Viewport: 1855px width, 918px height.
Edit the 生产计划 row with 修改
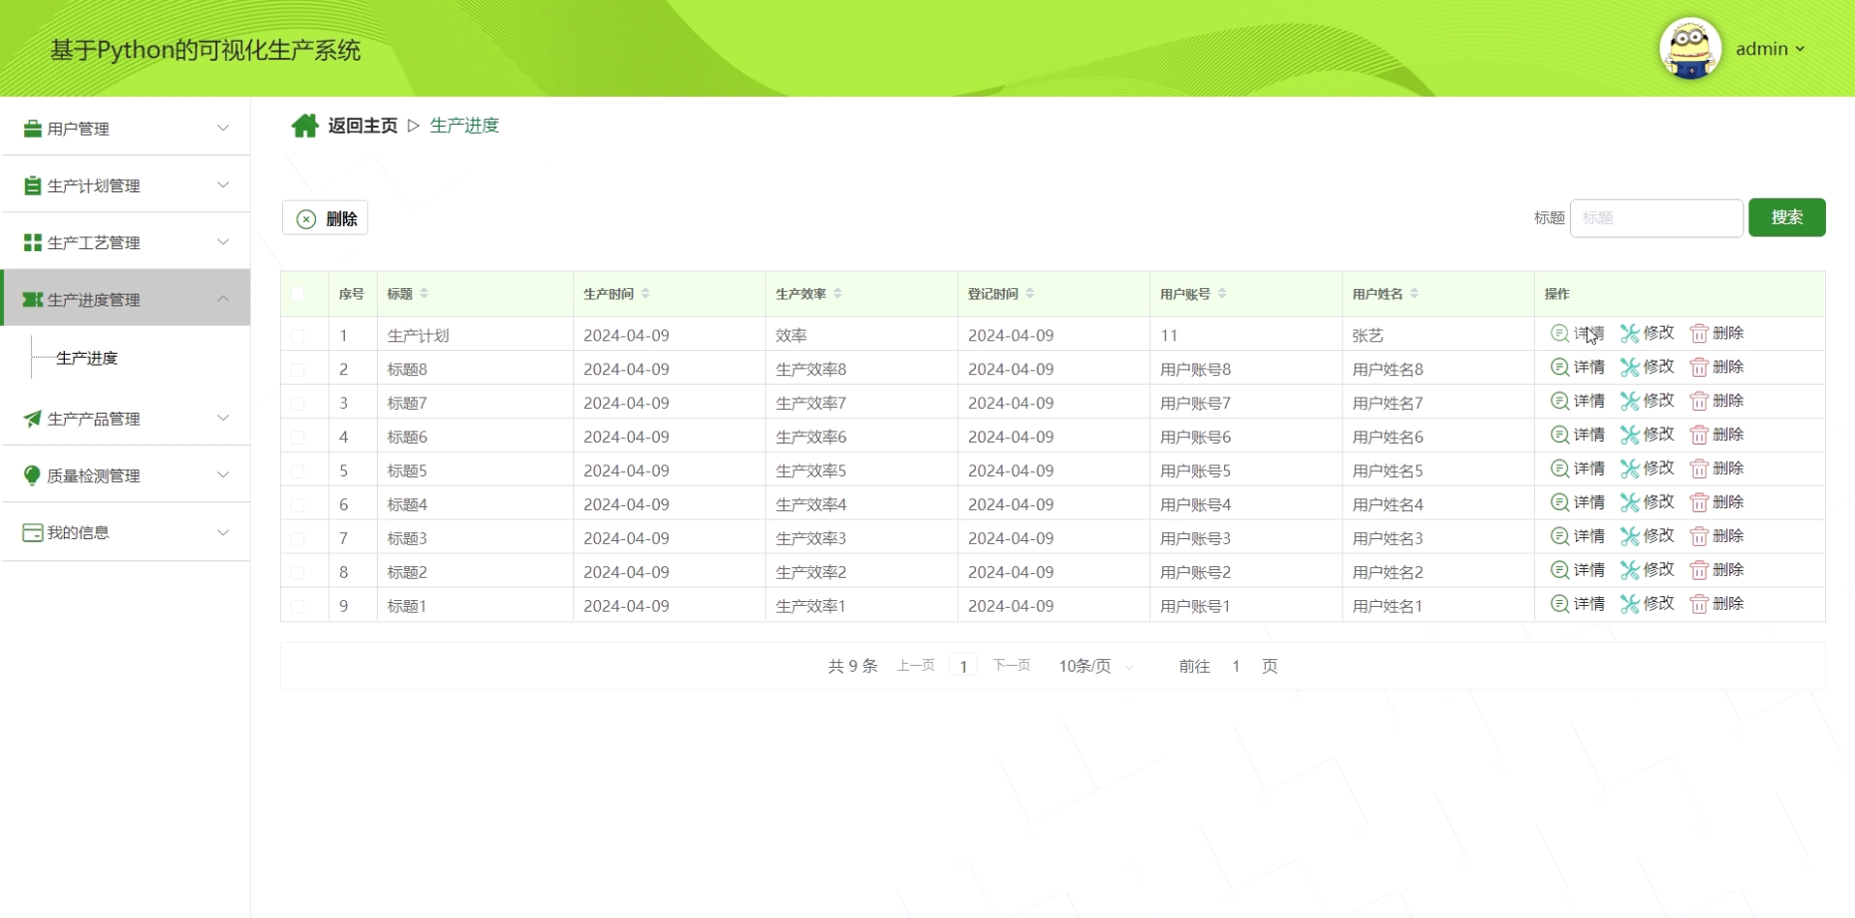(x=1647, y=333)
